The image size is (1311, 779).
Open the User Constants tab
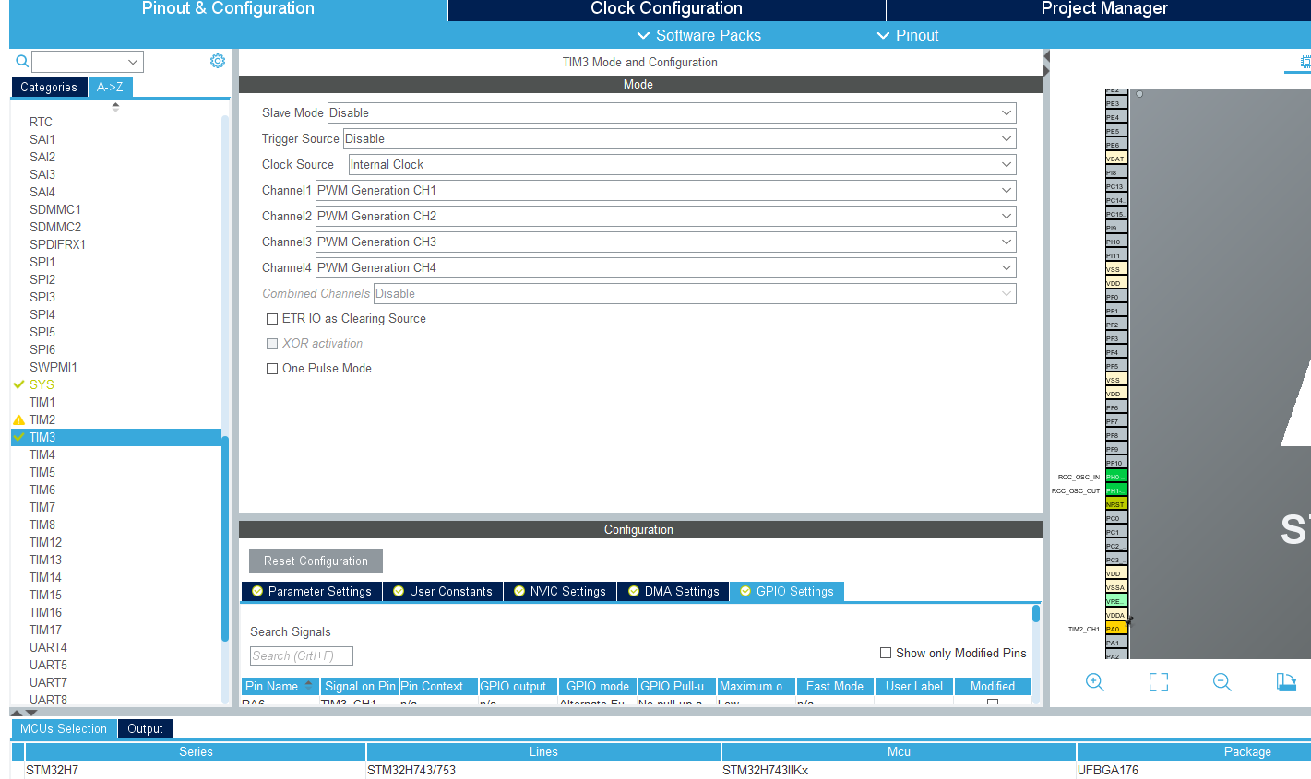(442, 592)
